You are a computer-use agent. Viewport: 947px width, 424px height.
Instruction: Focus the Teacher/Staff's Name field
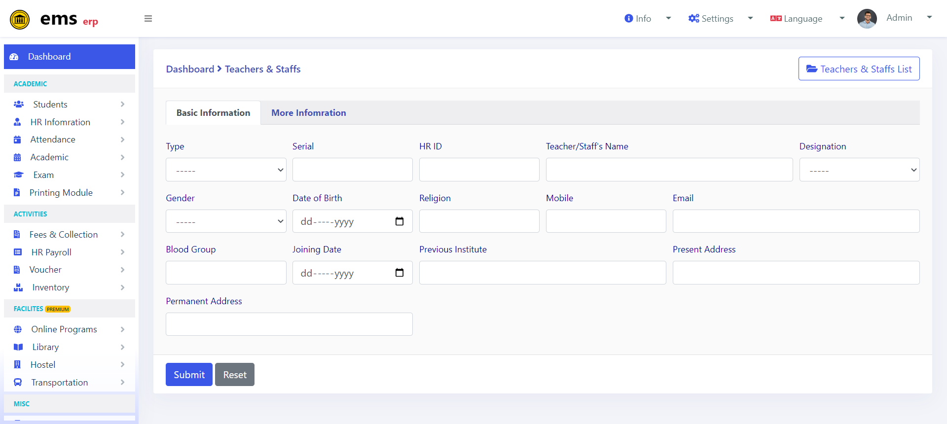[x=669, y=170]
